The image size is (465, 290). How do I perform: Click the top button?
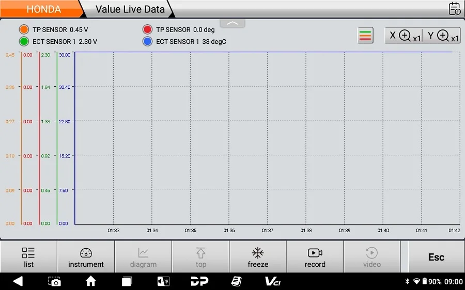(201, 257)
